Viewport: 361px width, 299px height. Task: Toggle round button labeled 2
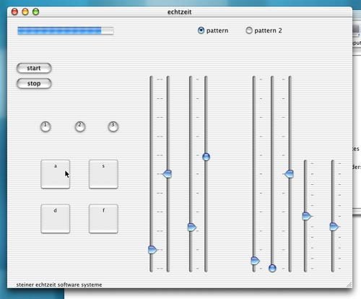80,126
